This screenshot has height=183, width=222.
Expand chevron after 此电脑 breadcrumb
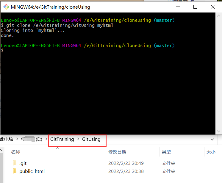[17, 139]
